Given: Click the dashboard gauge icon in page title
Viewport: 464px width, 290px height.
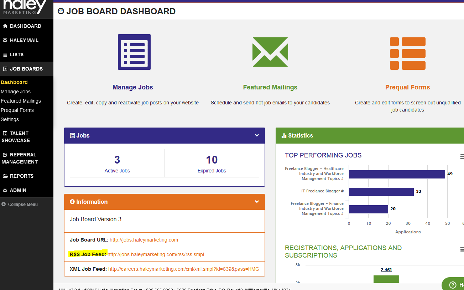Looking at the screenshot, I should pos(61,11).
